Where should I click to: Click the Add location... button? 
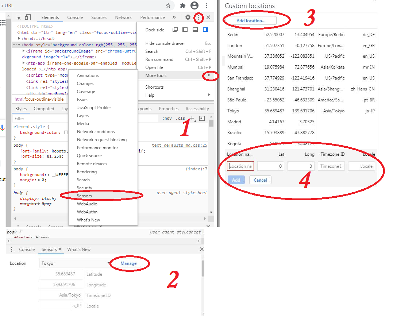tap(251, 21)
